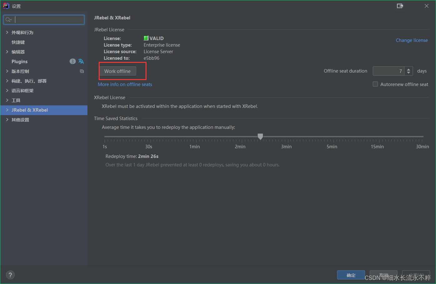Click the 'JRebel & XRebel' page heading

(112, 18)
